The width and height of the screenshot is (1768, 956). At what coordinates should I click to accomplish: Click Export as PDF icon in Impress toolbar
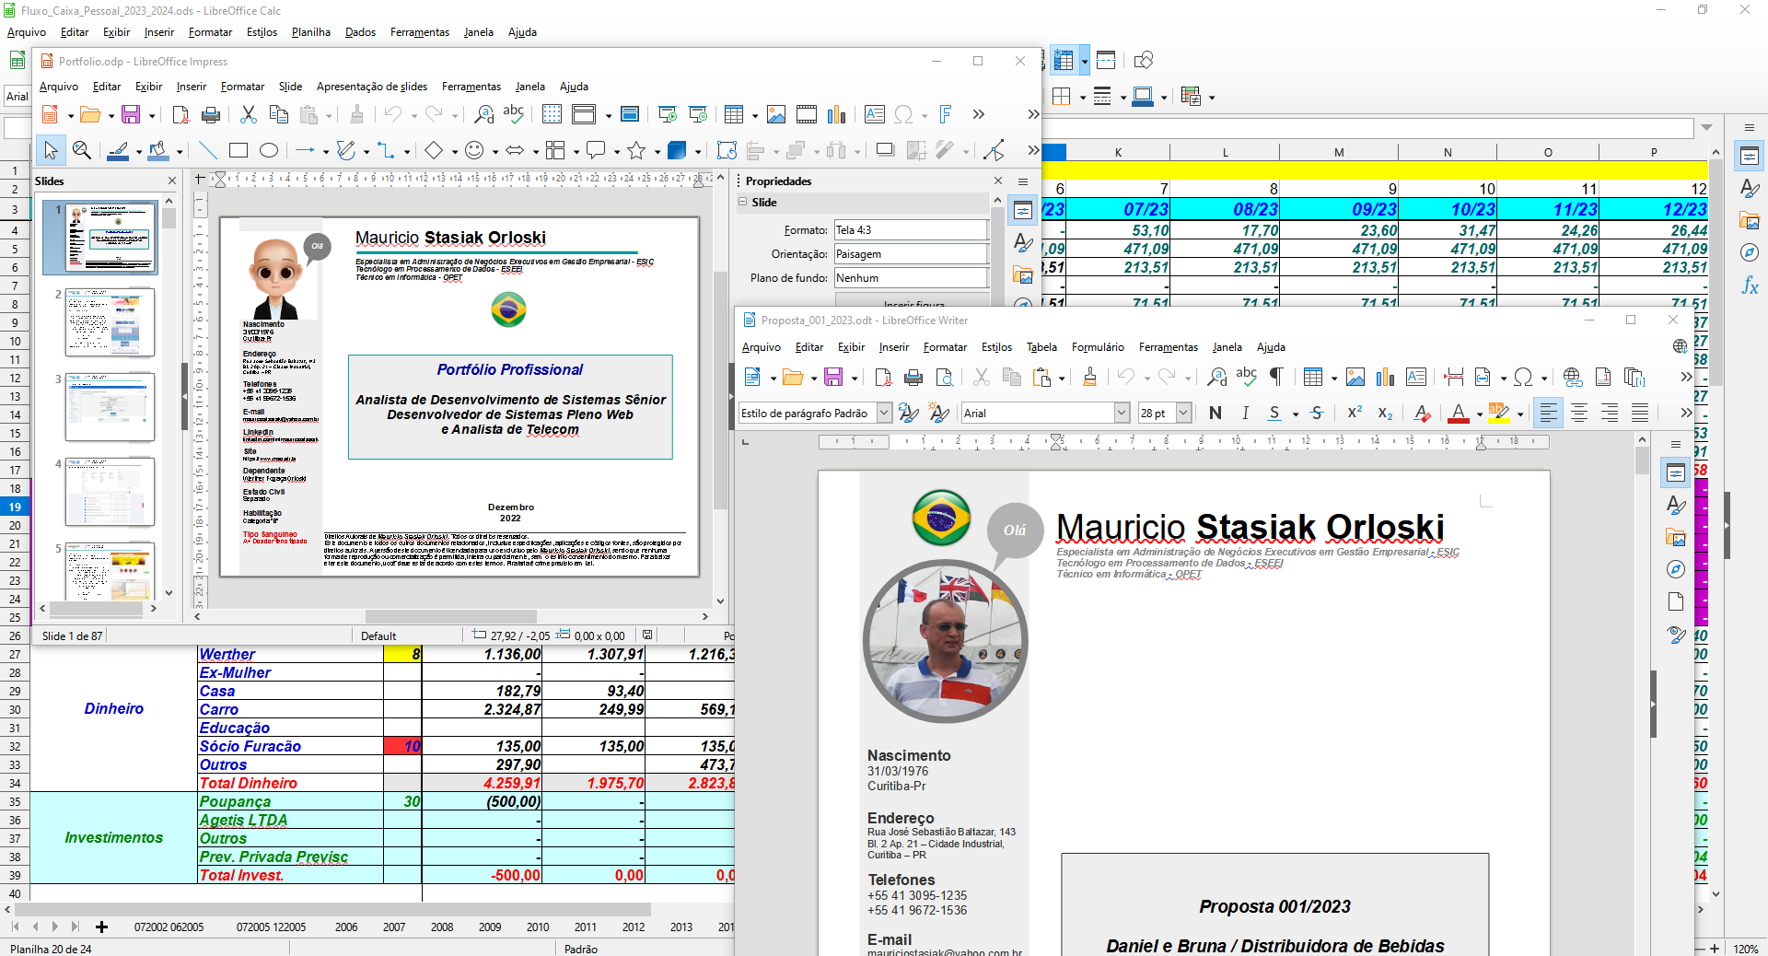tap(180, 114)
